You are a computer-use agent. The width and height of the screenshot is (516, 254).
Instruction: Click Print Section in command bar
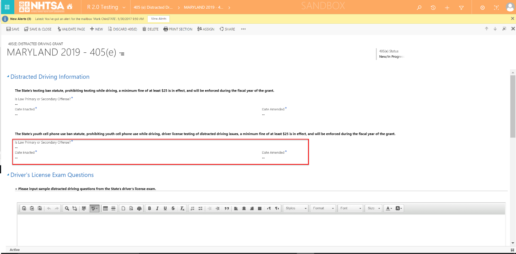[178, 29]
